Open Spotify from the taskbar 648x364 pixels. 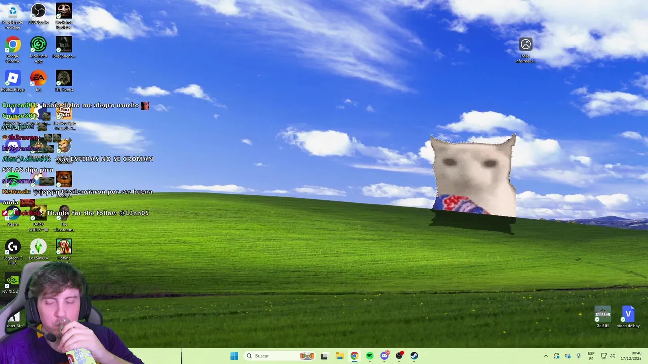tap(370, 356)
